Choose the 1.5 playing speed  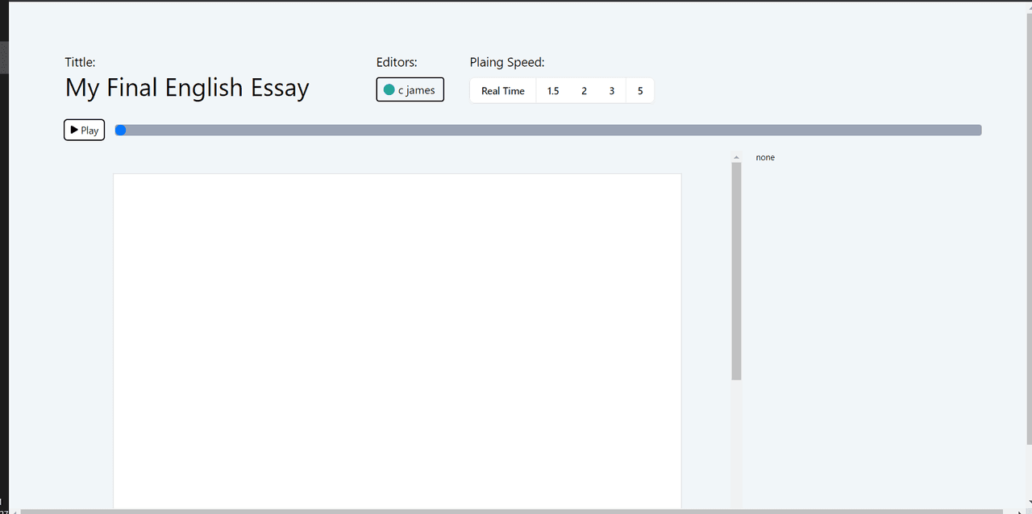tap(553, 91)
